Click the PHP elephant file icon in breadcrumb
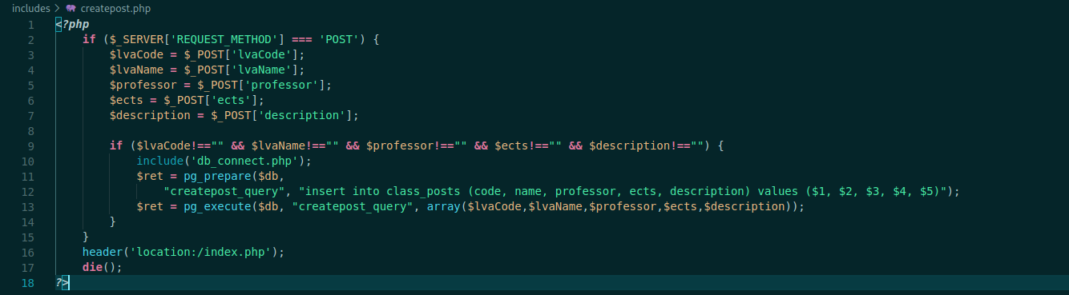Image resolution: width=1069 pixels, height=295 pixels. [x=71, y=9]
